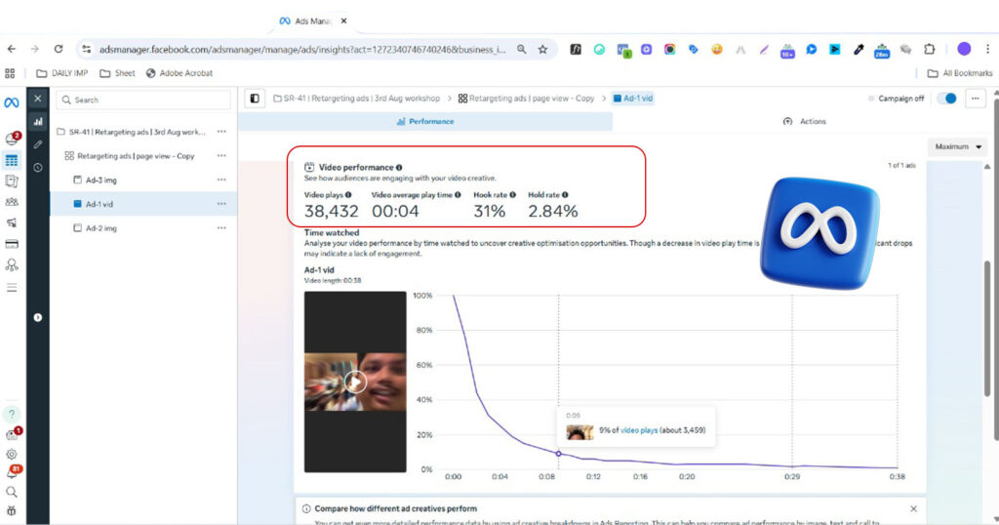
Task: Open options menu for Ad-2 img row
Action: coord(221,227)
